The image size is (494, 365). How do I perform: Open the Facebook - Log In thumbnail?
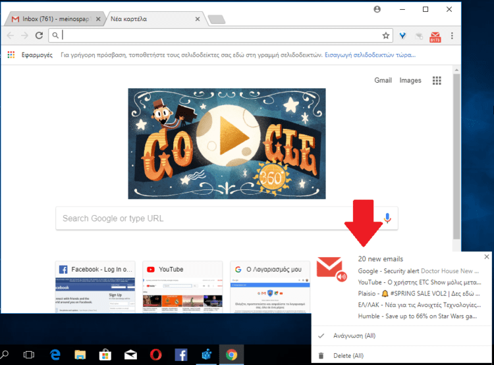(95, 287)
